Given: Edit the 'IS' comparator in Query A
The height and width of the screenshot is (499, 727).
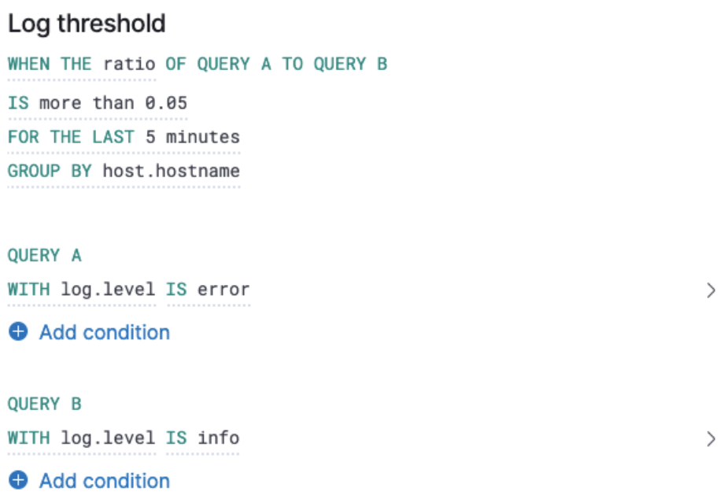Looking at the screenshot, I should (178, 290).
